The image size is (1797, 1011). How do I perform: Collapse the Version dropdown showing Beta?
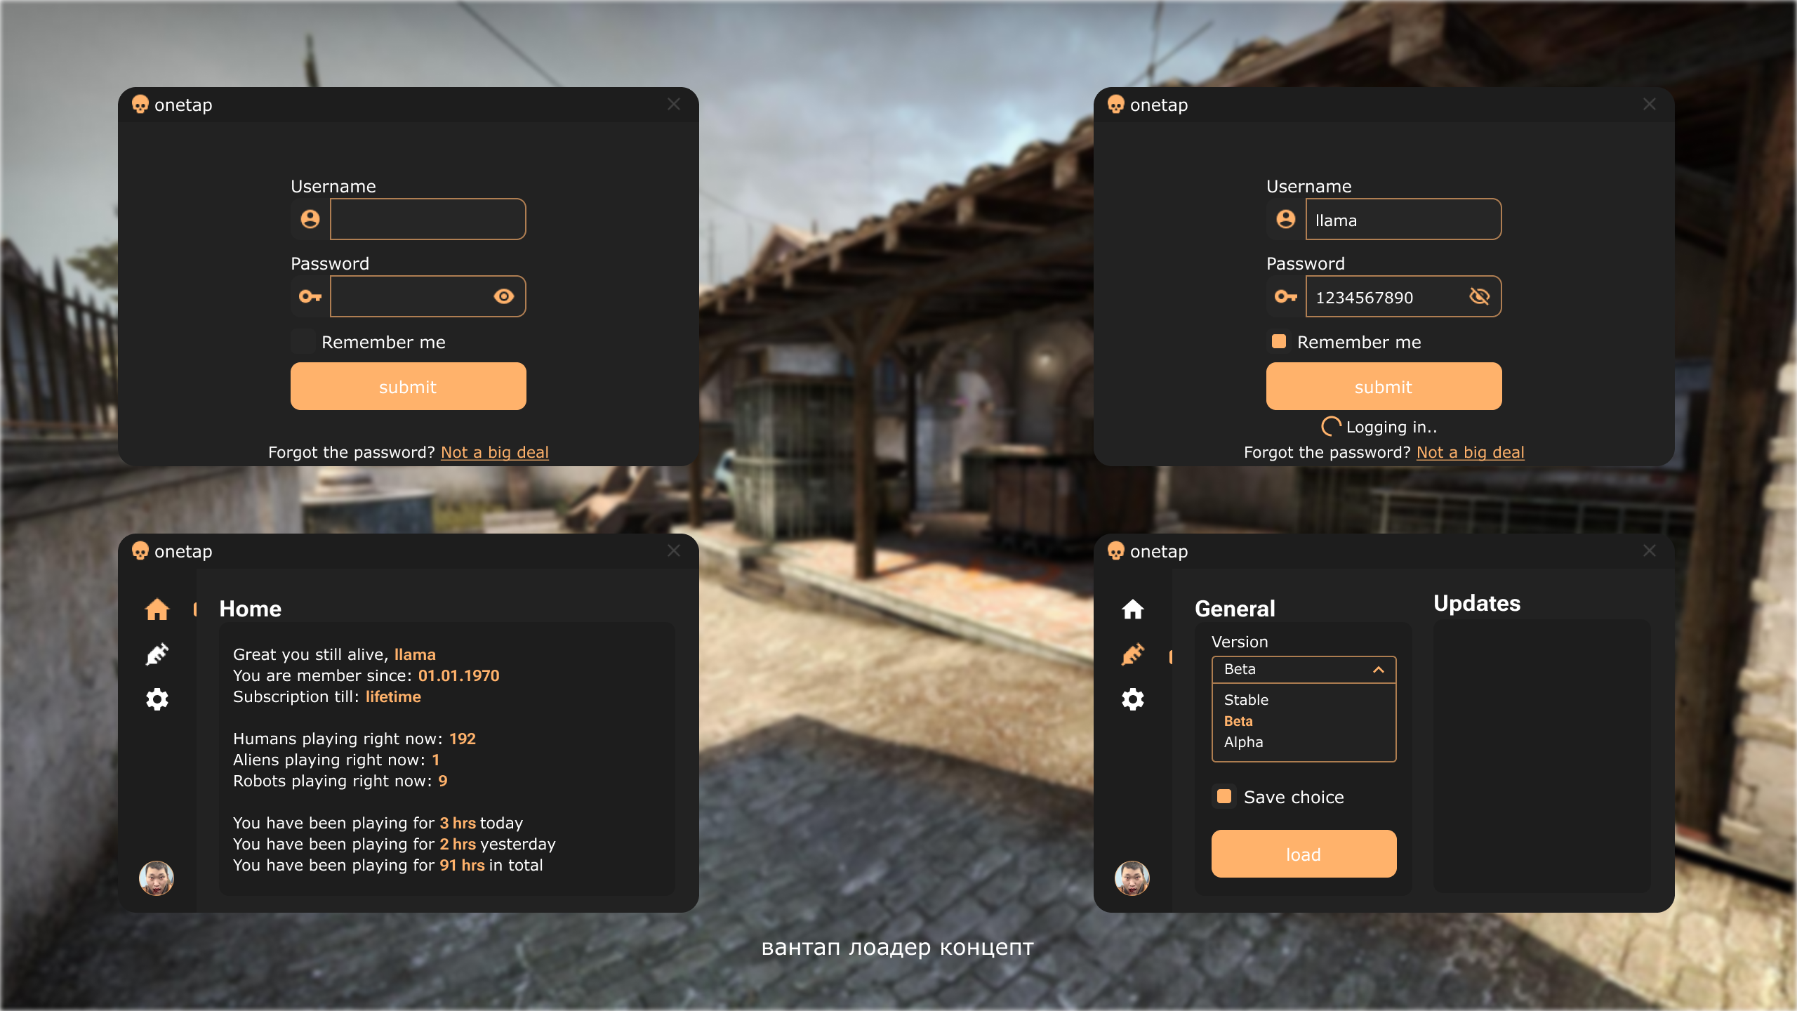click(1304, 670)
